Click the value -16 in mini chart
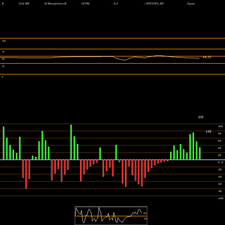This screenshot has height=225, width=225. (x=145, y=219)
